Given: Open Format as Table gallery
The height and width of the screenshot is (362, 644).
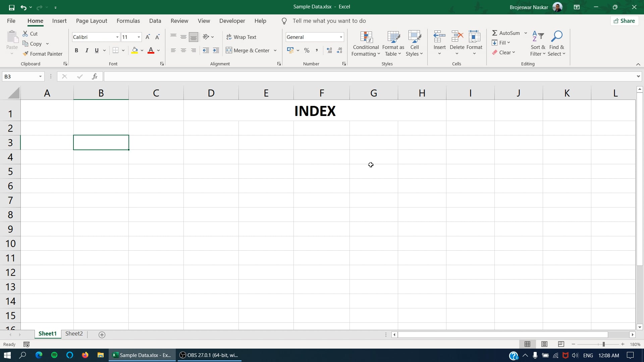Looking at the screenshot, I should click(x=393, y=44).
